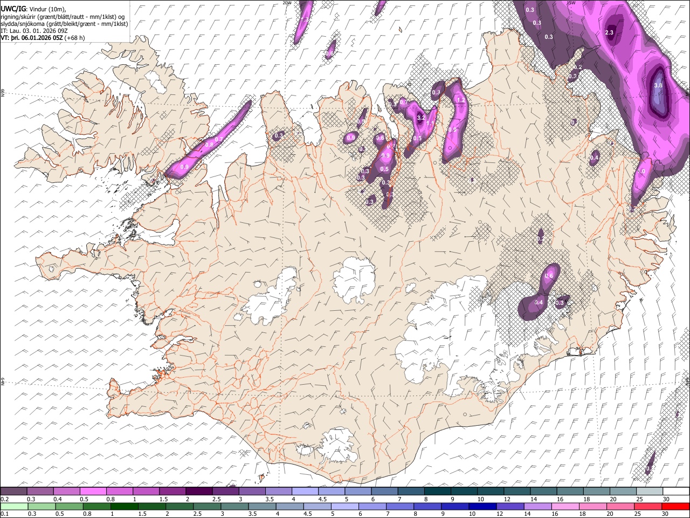This screenshot has width=690, height=518.
Task: Click the 15W longitude label at top
Action: coord(571,3)
